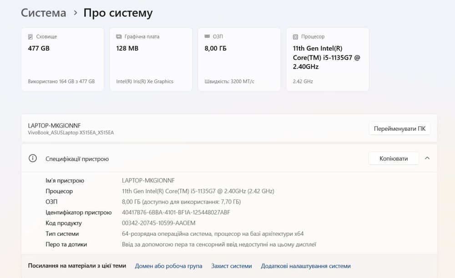This screenshot has width=455, height=278.
Task: Open Домен або робоча група link
Action: pos(168,266)
